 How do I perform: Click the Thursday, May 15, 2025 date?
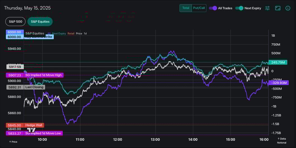[x=27, y=8]
